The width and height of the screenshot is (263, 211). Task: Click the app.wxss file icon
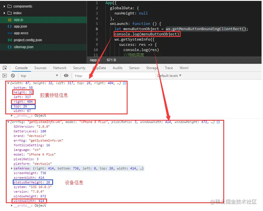[x=10, y=33]
